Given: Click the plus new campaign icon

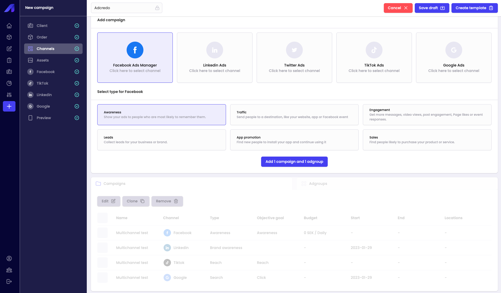Looking at the screenshot, I should pos(9,106).
